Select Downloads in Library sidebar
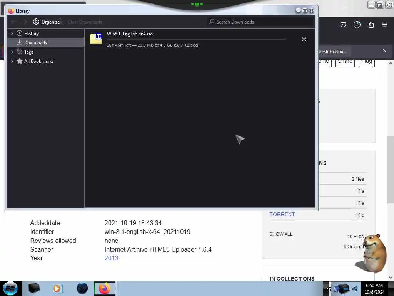This screenshot has height=296, width=394. 46,42
